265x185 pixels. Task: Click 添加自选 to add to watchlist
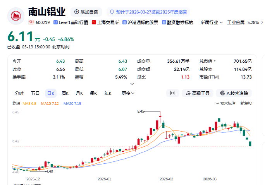tap(87, 12)
